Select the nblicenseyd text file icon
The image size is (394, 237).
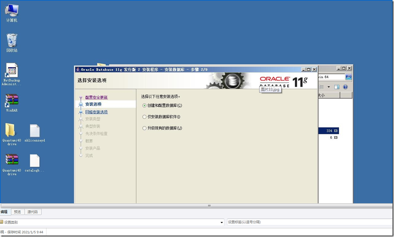click(x=34, y=133)
